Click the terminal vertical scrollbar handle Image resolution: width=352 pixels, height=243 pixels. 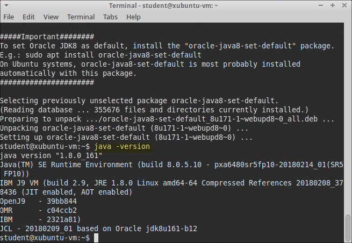(348, 228)
